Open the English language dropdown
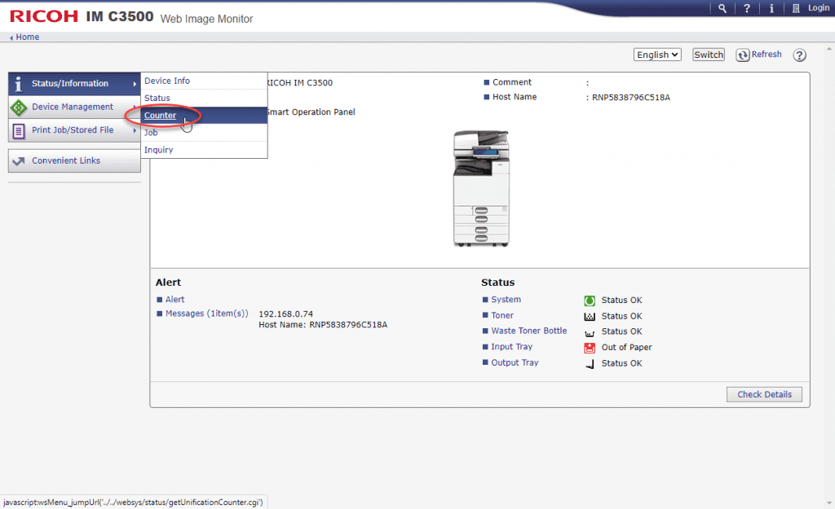The image size is (835, 509). pyautogui.click(x=657, y=55)
